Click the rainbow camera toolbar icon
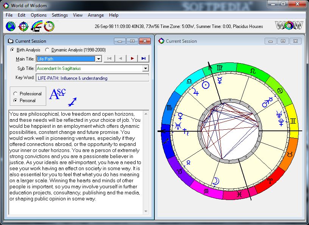The width and height of the screenshot is (309, 225). [37, 26]
